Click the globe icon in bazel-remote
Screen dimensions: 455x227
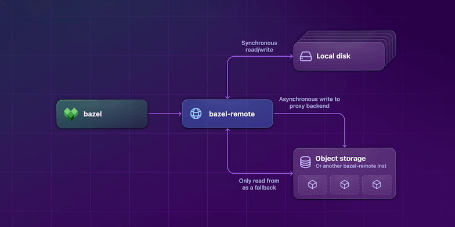(196, 113)
